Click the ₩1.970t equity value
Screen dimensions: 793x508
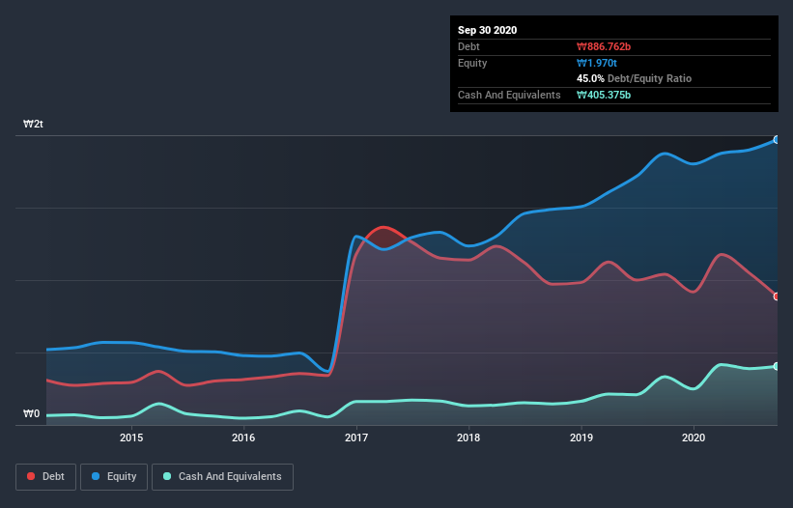click(597, 63)
